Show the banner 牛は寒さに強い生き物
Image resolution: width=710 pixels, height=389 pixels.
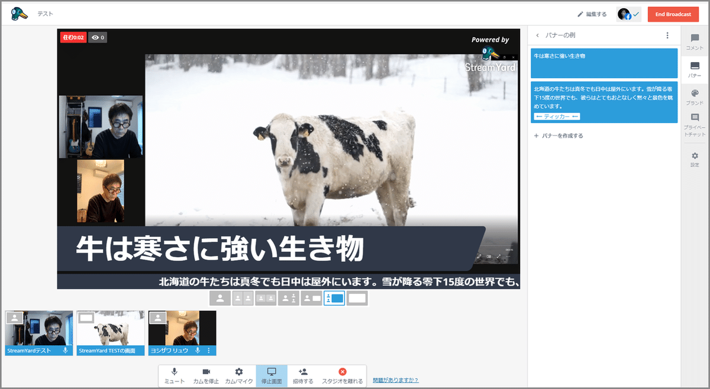click(604, 63)
